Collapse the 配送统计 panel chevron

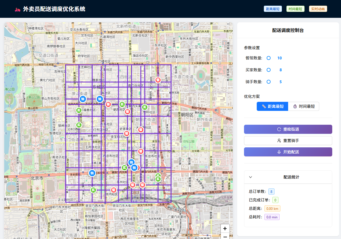[251, 177]
